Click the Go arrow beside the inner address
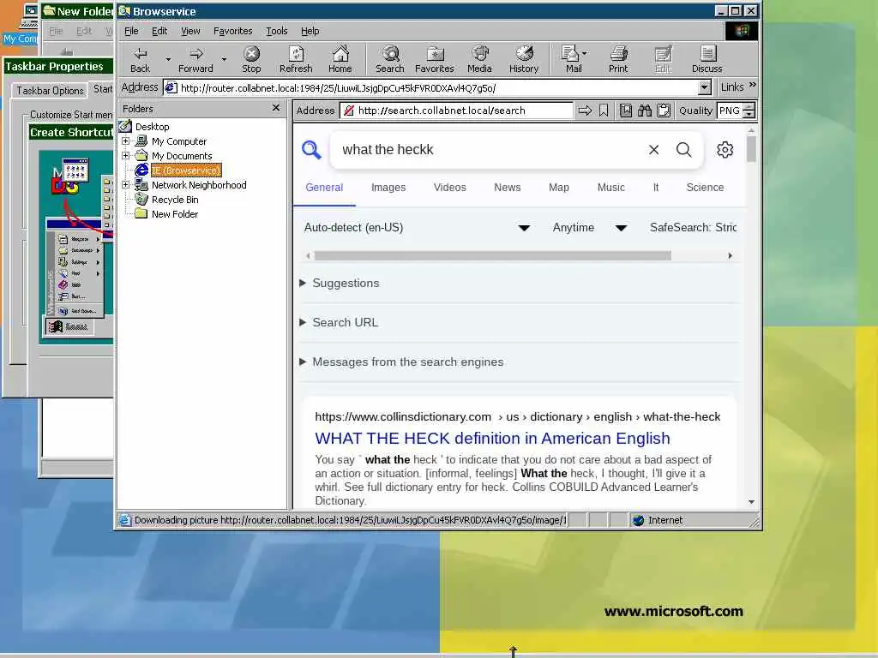The width and height of the screenshot is (878, 658). coord(585,111)
